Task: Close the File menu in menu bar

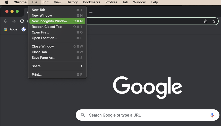Action: coord(34,2)
